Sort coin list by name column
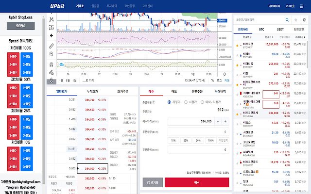The height and width of the screenshot is (194, 311). click(x=247, y=37)
